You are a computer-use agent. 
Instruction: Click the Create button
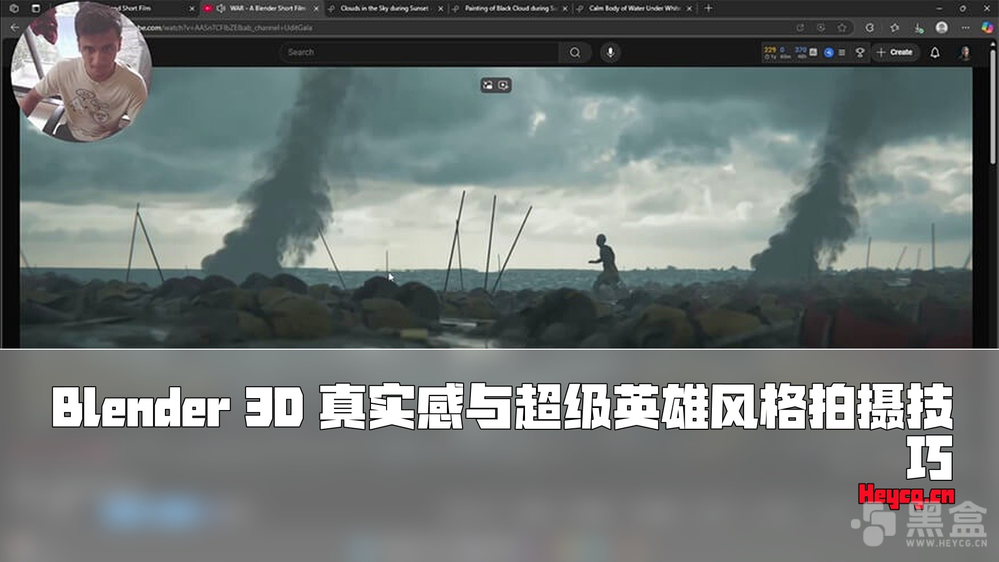click(x=895, y=52)
